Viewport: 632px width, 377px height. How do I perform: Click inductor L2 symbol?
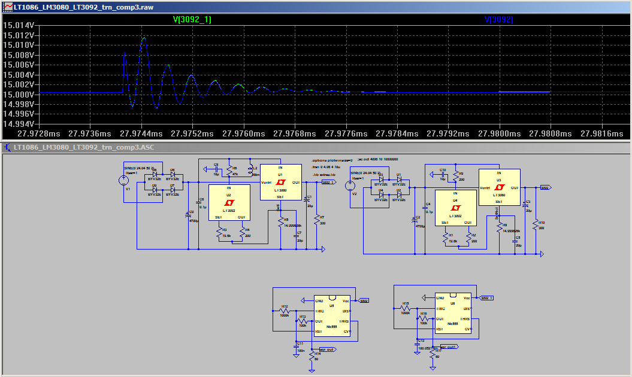(252, 171)
